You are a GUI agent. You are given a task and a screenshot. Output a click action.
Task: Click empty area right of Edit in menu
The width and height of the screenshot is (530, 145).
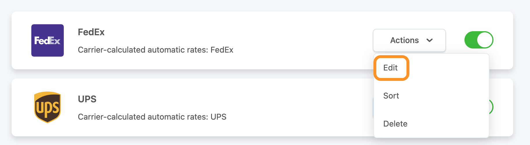tap(449, 68)
